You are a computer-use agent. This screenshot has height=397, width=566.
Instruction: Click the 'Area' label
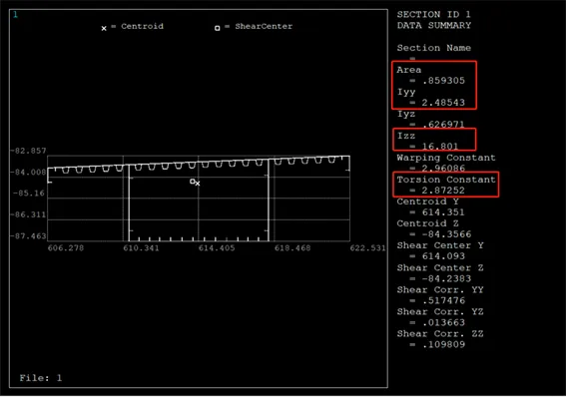[x=409, y=70]
